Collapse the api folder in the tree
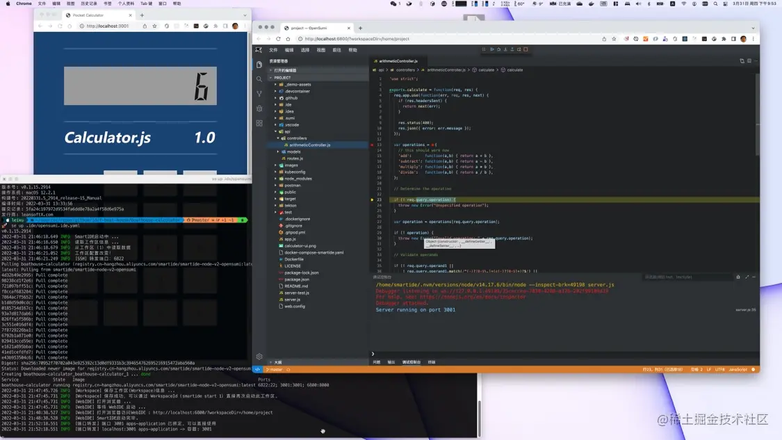782x440 pixels. [x=286, y=131]
